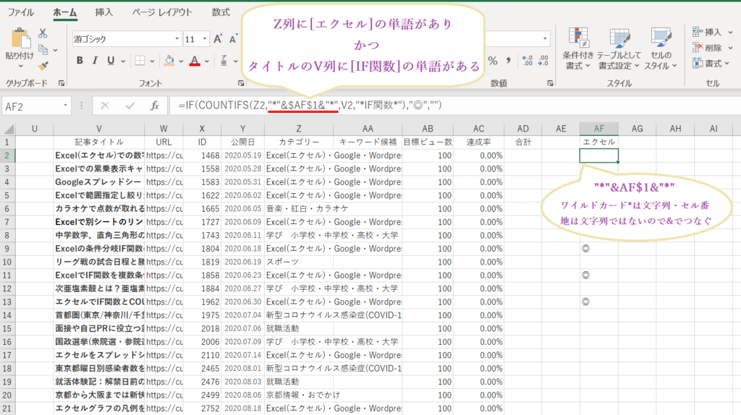This screenshot has height=415, width=741.
Task: Open the font color dropdown arrow
Action: pyautogui.click(x=206, y=61)
